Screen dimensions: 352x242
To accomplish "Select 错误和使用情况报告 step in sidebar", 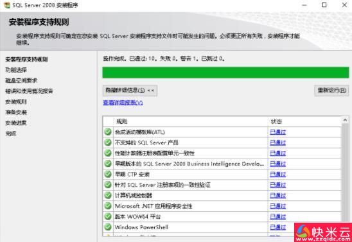I will tap(29, 91).
